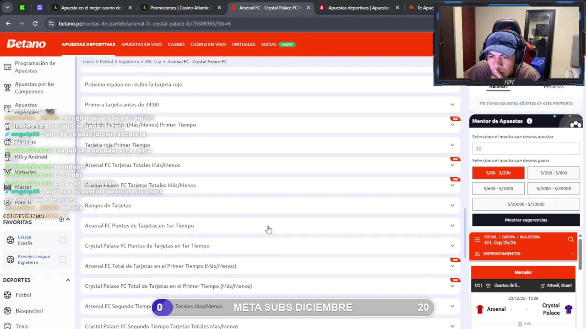
Task: Click the main page vertical scrollbar
Action: 465,233
